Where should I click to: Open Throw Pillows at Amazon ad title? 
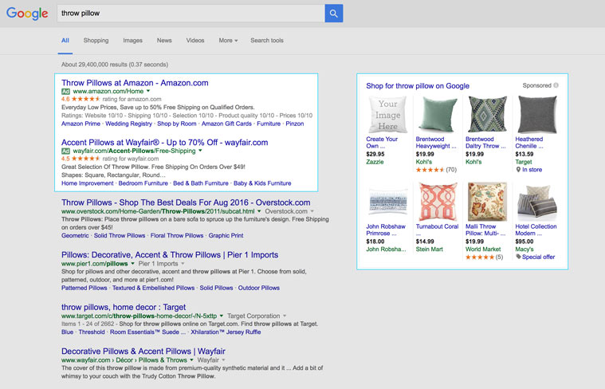pyautogui.click(x=135, y=83)
